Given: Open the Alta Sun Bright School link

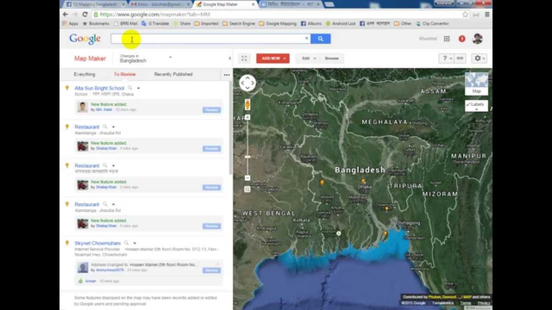Looking at the screenshot, I should point(99,88).
